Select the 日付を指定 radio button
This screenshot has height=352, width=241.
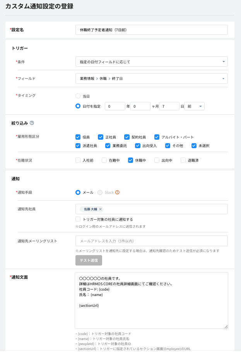(x=78, y=106)
